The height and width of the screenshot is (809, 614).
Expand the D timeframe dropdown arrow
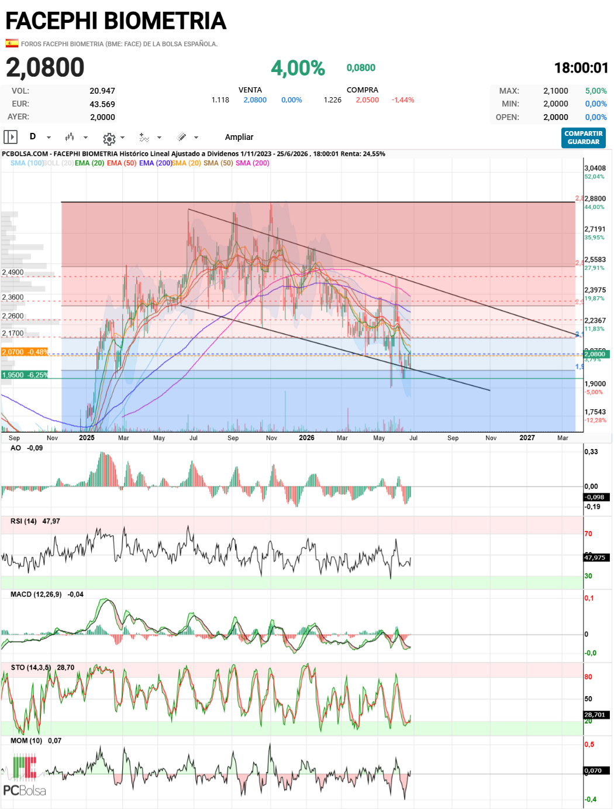pyautogui.click(x=49, y=138)
